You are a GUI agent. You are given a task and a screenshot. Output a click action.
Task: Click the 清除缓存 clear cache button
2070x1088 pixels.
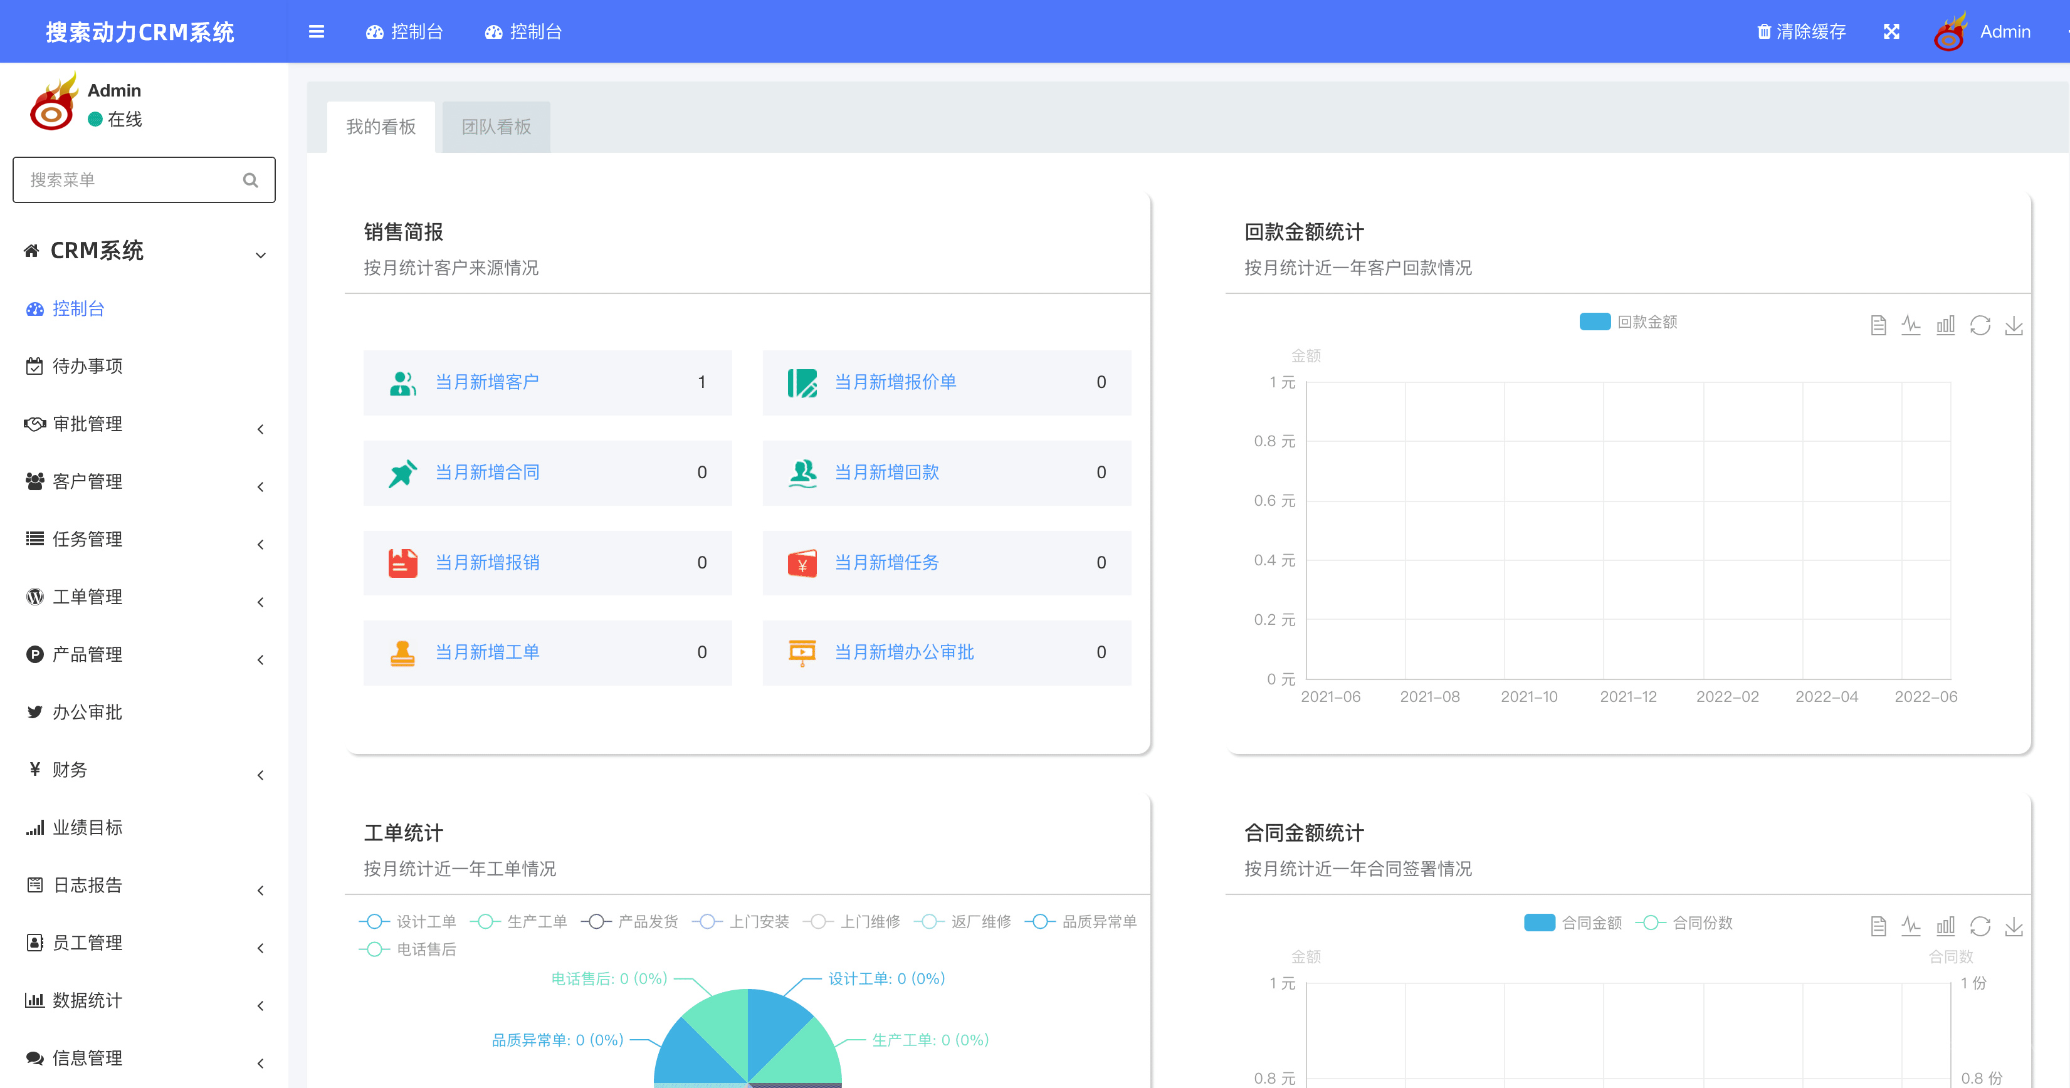pyautogui.click(x=1801, y=31)
